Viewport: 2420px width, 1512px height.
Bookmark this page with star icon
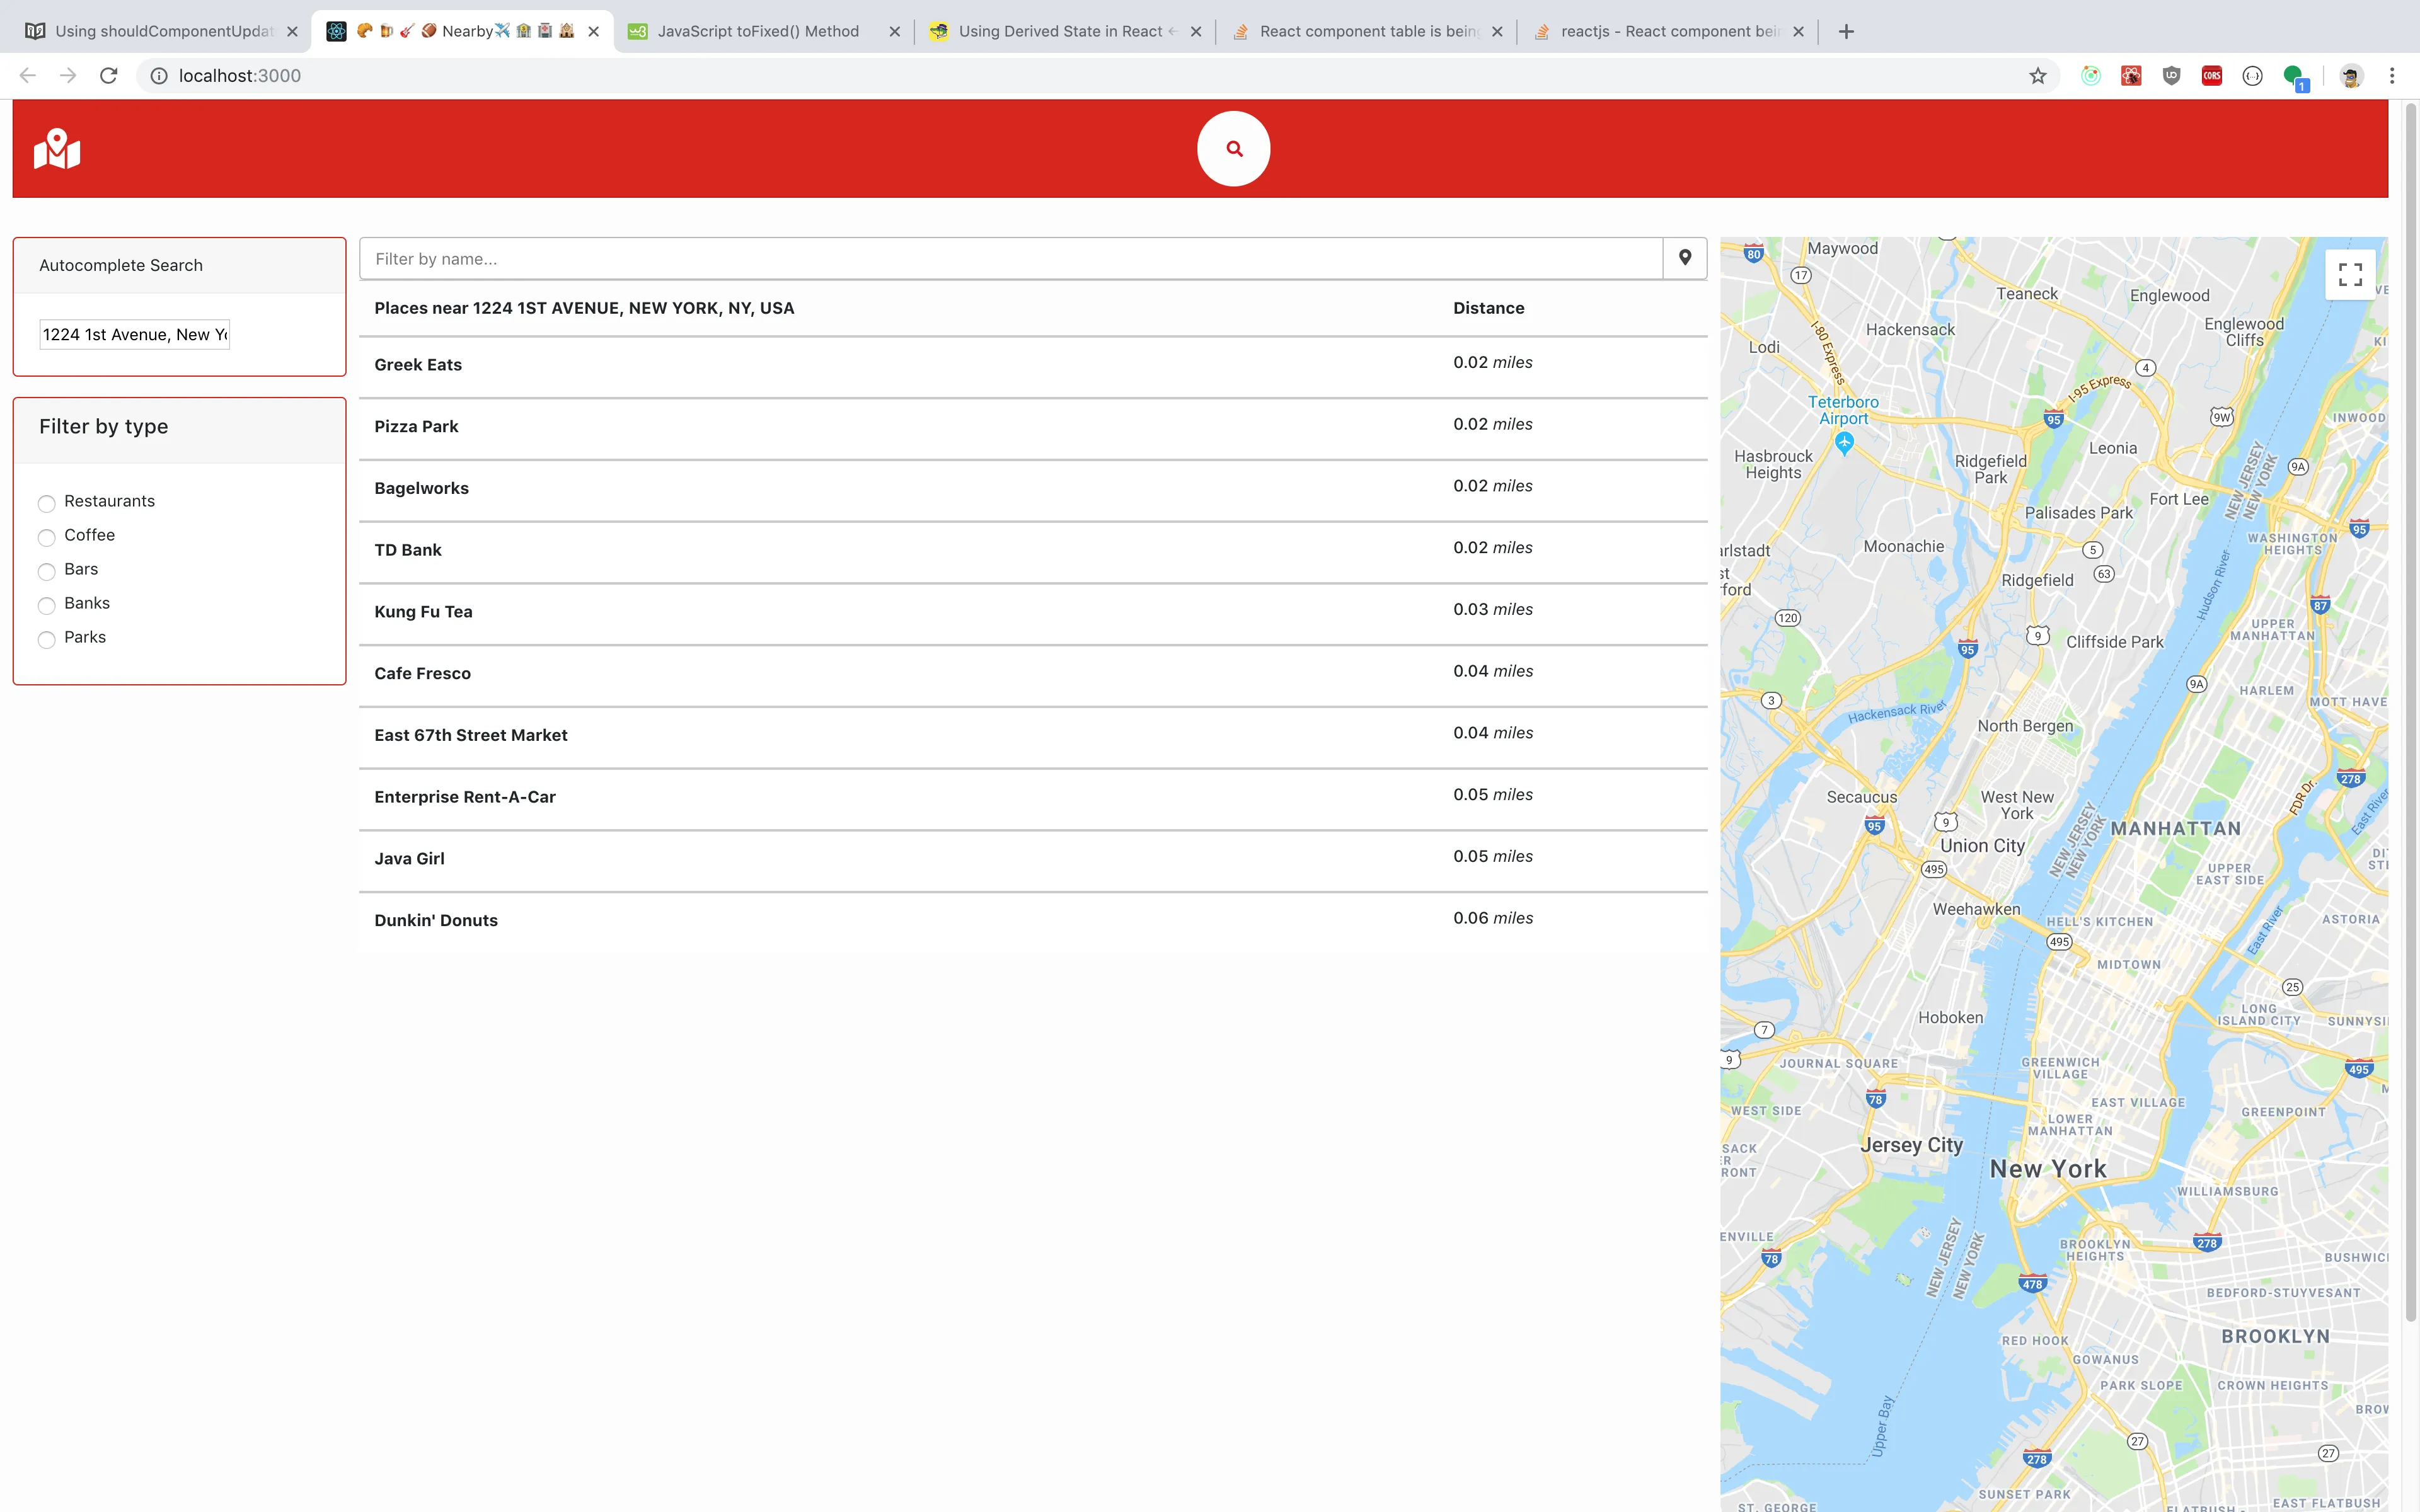[2037, 76]
